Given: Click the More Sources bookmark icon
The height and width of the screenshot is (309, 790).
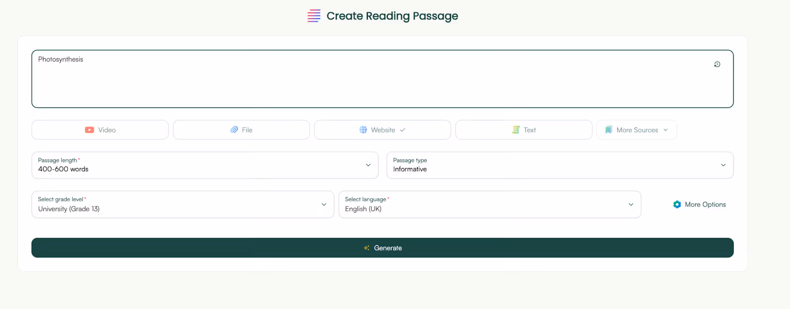Looking at the screenshot, I should click(609, 130).
